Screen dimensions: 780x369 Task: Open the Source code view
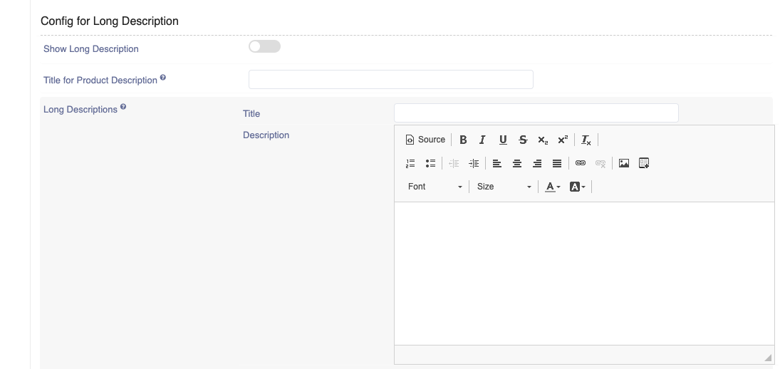(x=425, y=140)
